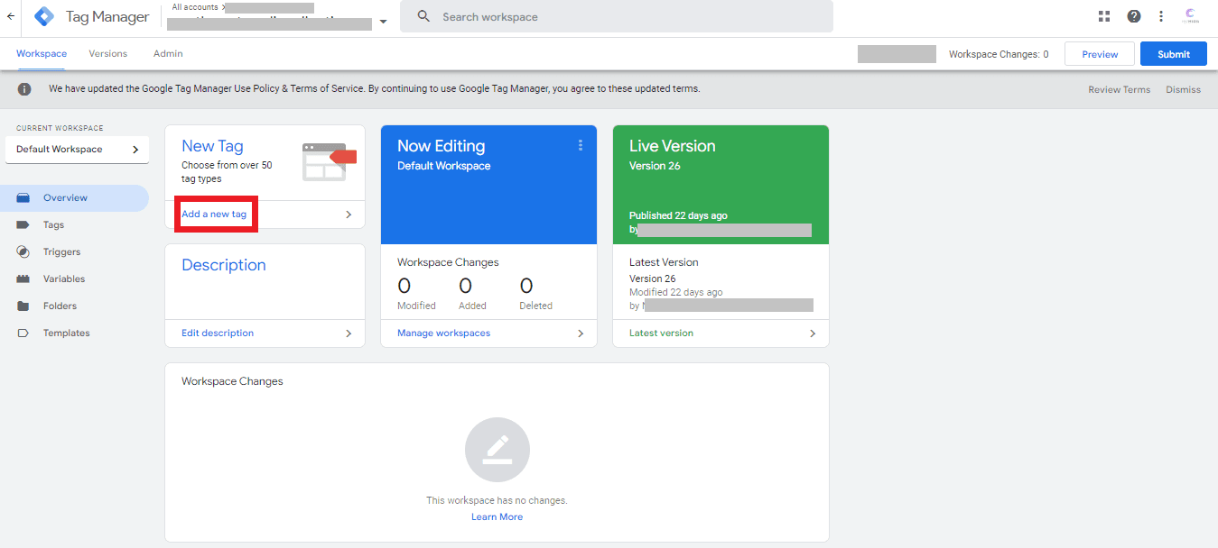Expand the container selector dropdown arrow

[384, 22]
